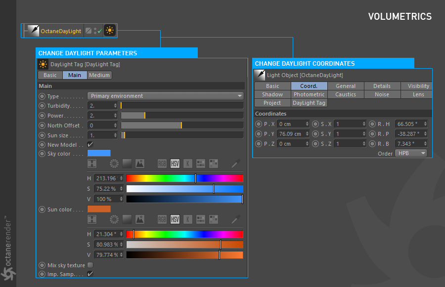Step the Turbidity value spinner
The image size is (445, 287).
(x=115, y=106)
